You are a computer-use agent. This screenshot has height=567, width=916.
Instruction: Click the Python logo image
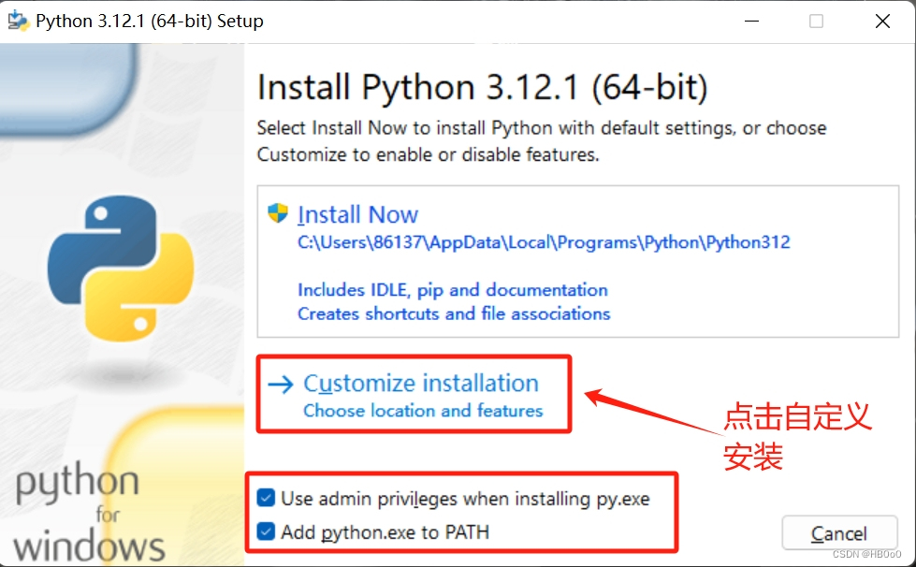click(121, 268)
